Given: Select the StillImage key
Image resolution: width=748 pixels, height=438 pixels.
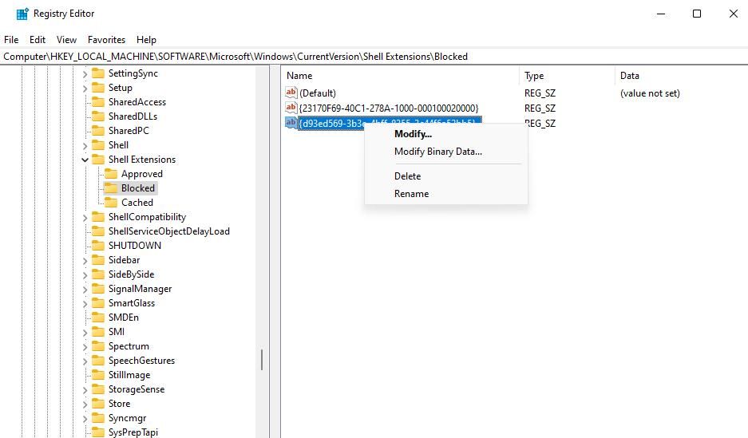Looking at the screenshot, I should click(129, 375).
